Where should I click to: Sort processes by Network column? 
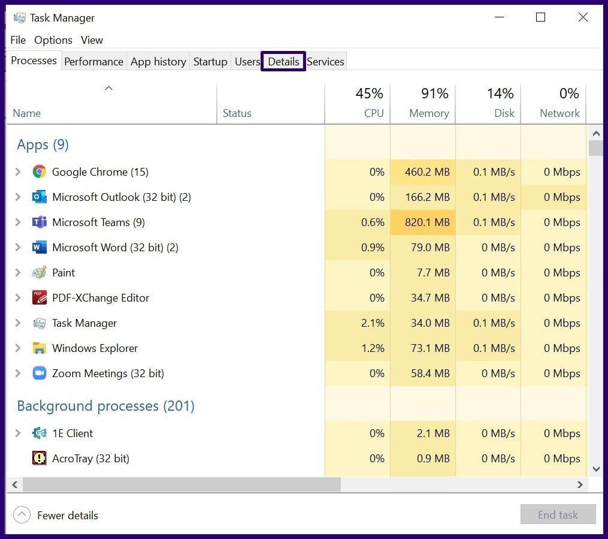click(553, 104)
